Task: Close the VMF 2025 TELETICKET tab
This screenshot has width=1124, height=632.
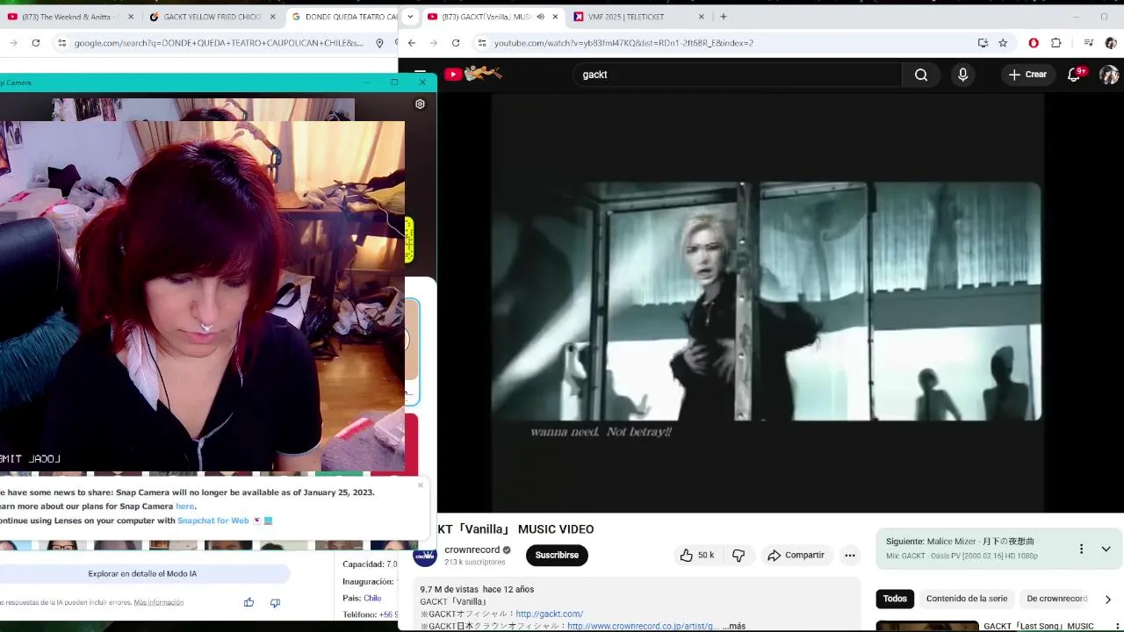Action: (x=701, y=17)
